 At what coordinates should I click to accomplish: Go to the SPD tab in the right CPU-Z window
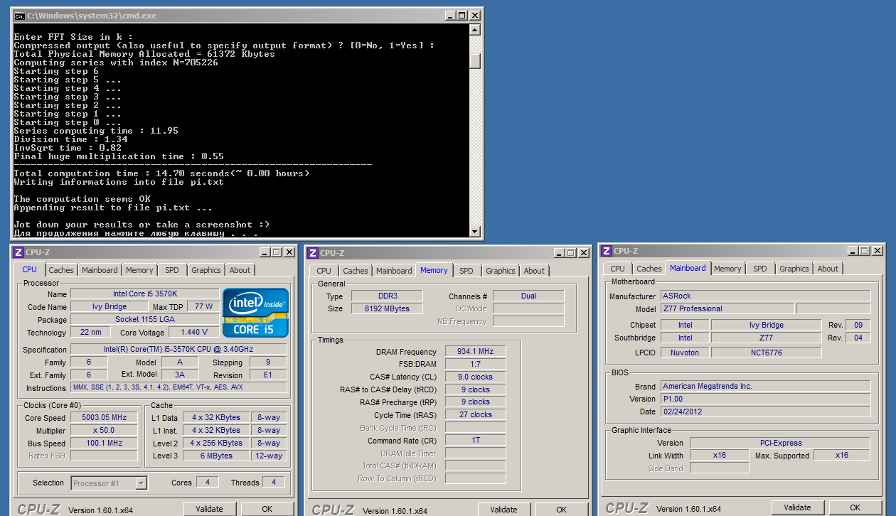point(760,269)
